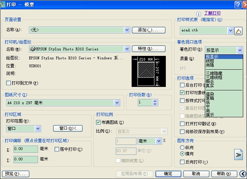Click the AutoCAD icon in title bar
This screenshot has width=247, height=179.
(2, 4)
